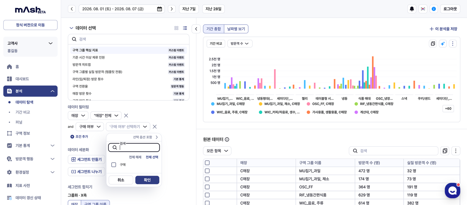Cancel the popup with 취소 button
This screenshot has width=467, height=205.
click(121, 180)
